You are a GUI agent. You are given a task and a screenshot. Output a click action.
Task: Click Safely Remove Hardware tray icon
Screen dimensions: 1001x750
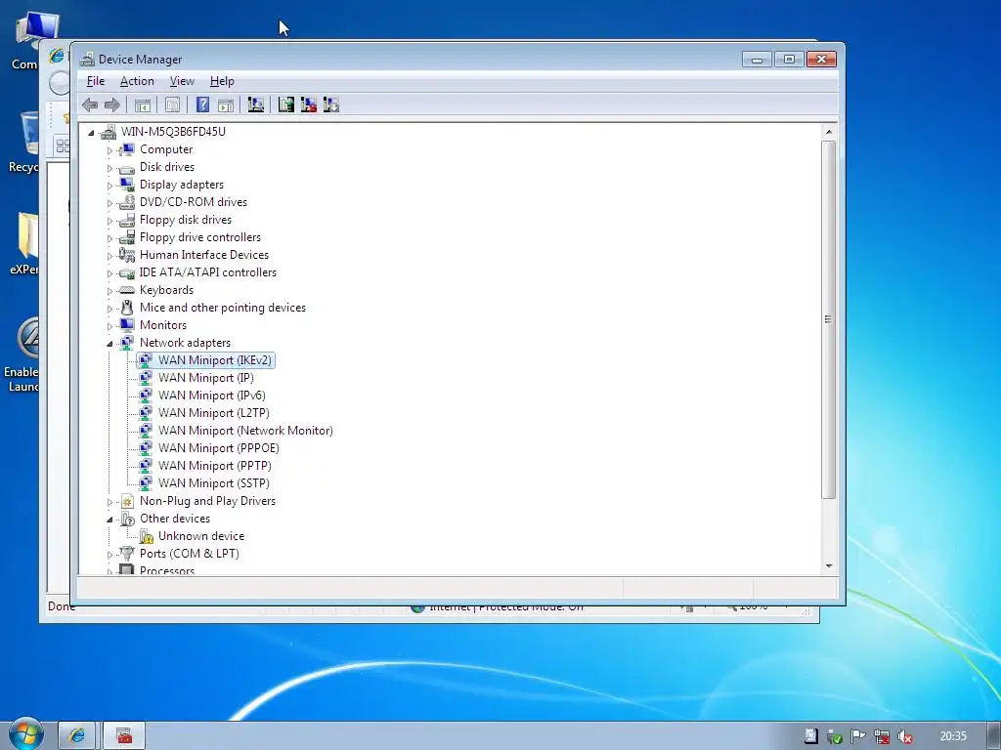pos(835,736)
